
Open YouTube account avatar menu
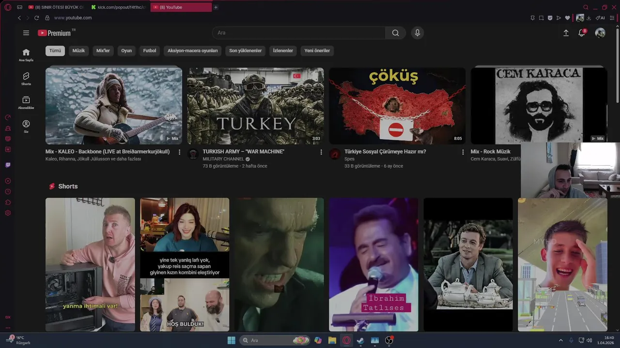pyautogui.click(x=600, y=33)
